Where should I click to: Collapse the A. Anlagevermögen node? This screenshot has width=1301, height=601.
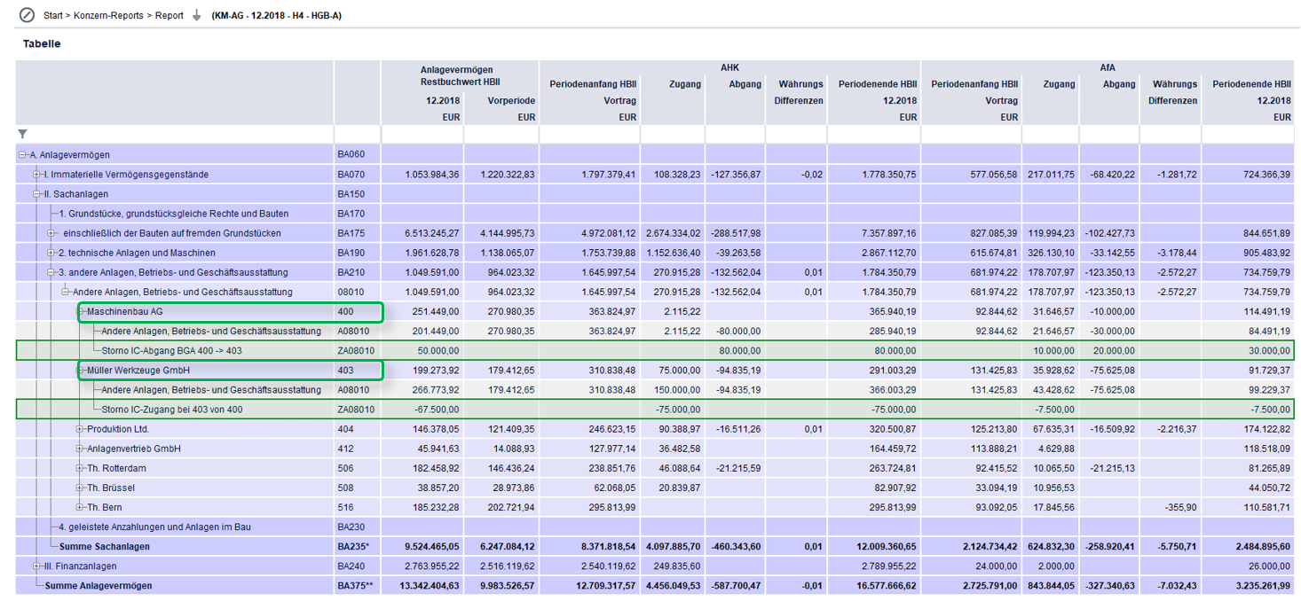22,155
